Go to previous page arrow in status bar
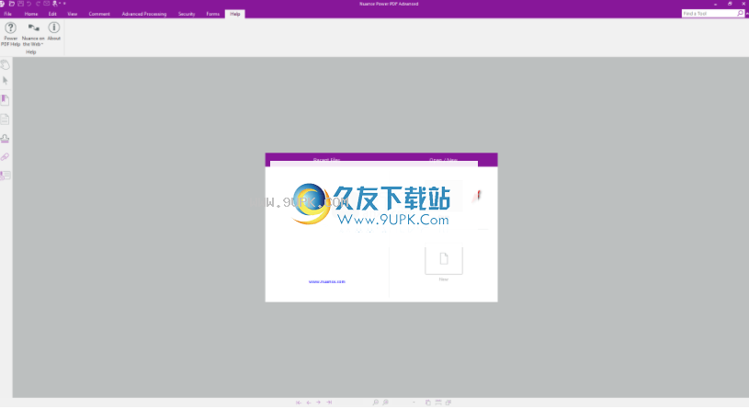 tap(309, 403)
